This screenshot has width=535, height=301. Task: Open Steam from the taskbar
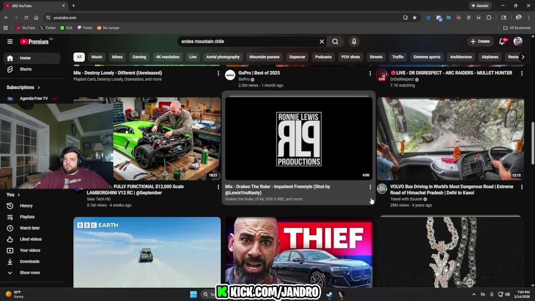pos(329,294)
